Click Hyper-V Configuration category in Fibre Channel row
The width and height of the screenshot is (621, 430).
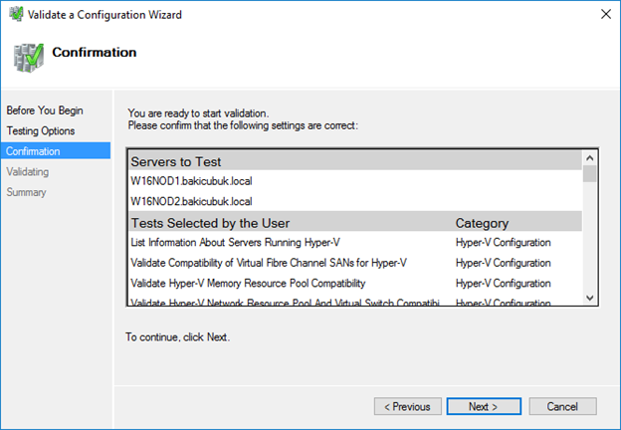coord(503,263)
